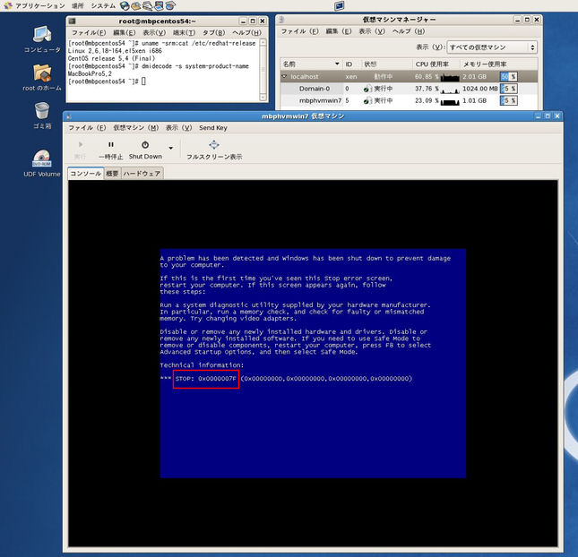Sort by the 名前 column header
The height and width of the screenshot is (557, 578).
311,64
